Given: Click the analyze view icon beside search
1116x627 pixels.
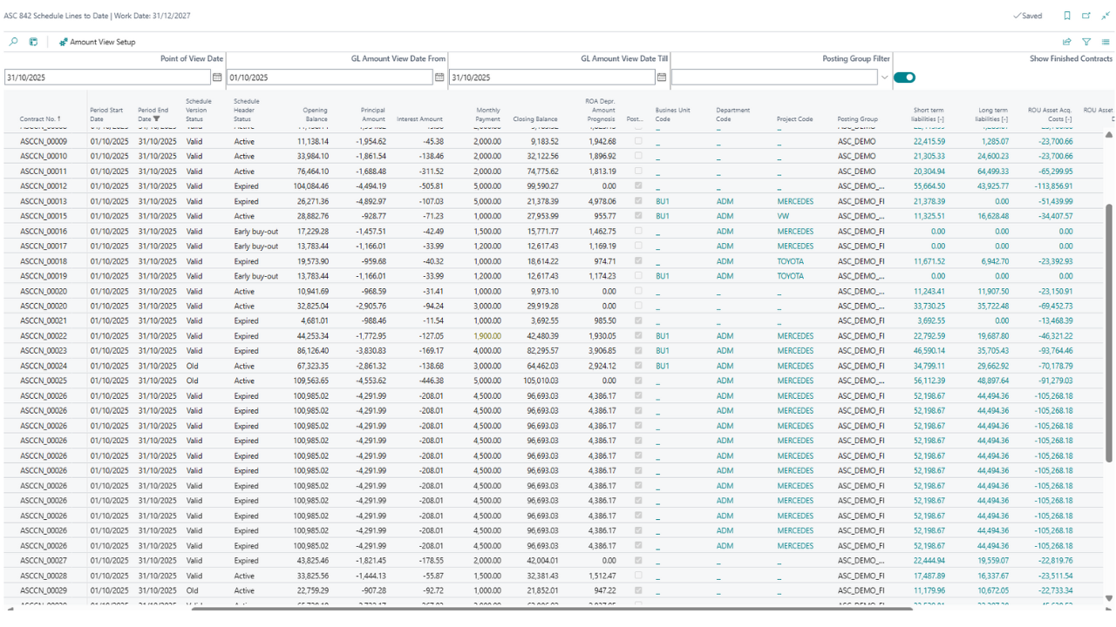Looking at the screenshot, I should tap(33, 42).
